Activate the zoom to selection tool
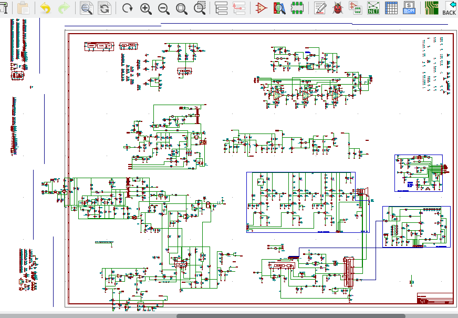This screenshot has width=458, height=318. coord(200,8)
